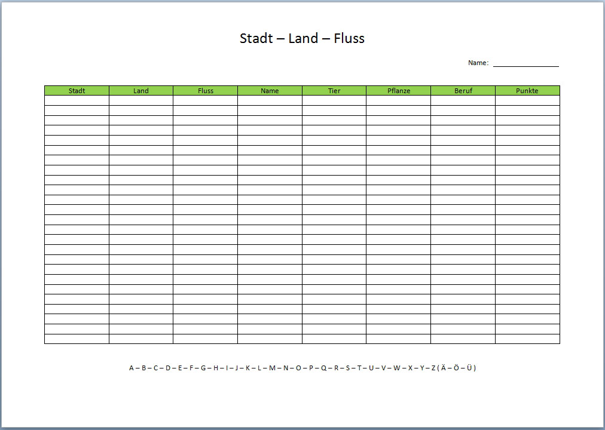
Task: Click the Fluss column header
Action: point(205,91)
